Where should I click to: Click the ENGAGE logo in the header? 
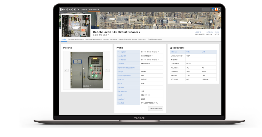[x=68, y=9]
